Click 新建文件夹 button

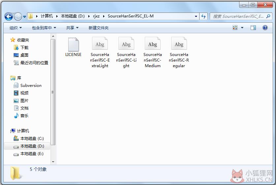click(98, 28)
